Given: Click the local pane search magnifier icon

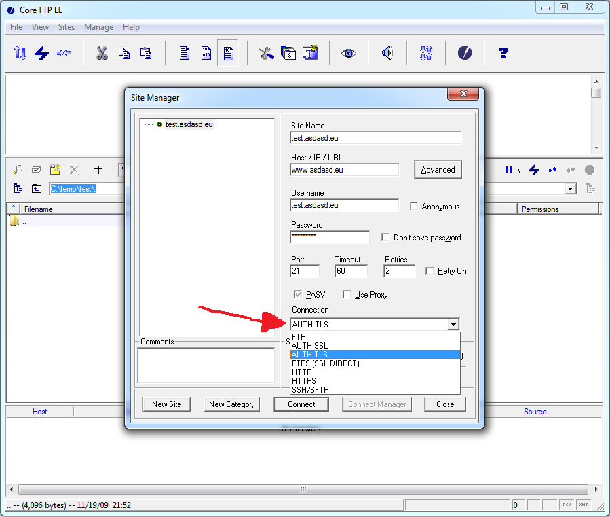Looking at the screenshot, I should pyautogui.click(x=18, y=170).
